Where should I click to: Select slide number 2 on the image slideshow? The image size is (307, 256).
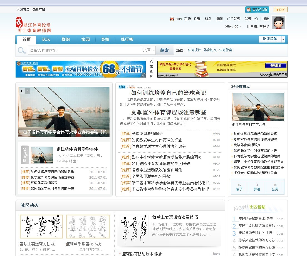click(x=27, y=91)
